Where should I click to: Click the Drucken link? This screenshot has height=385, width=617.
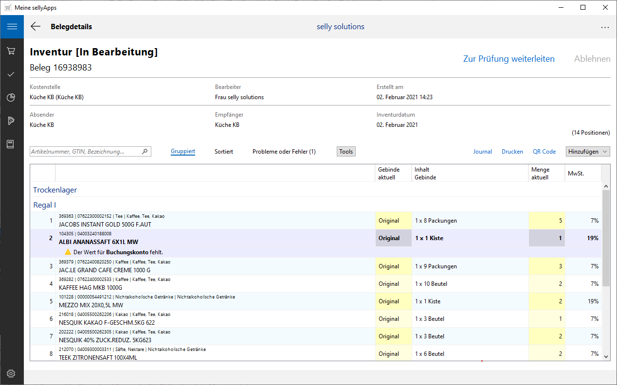(x=512, y=152)
